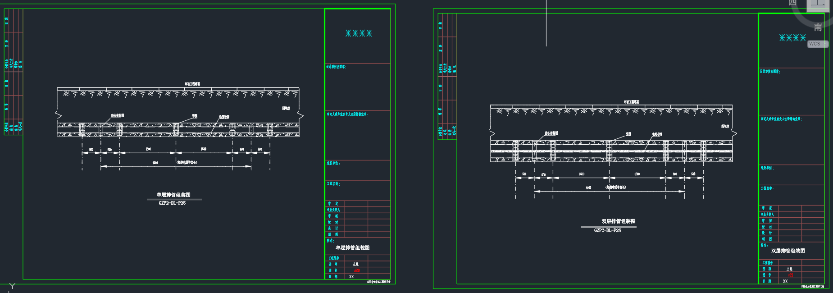Click the 接头密封圈 label in the left drawing

click(118, 115)
